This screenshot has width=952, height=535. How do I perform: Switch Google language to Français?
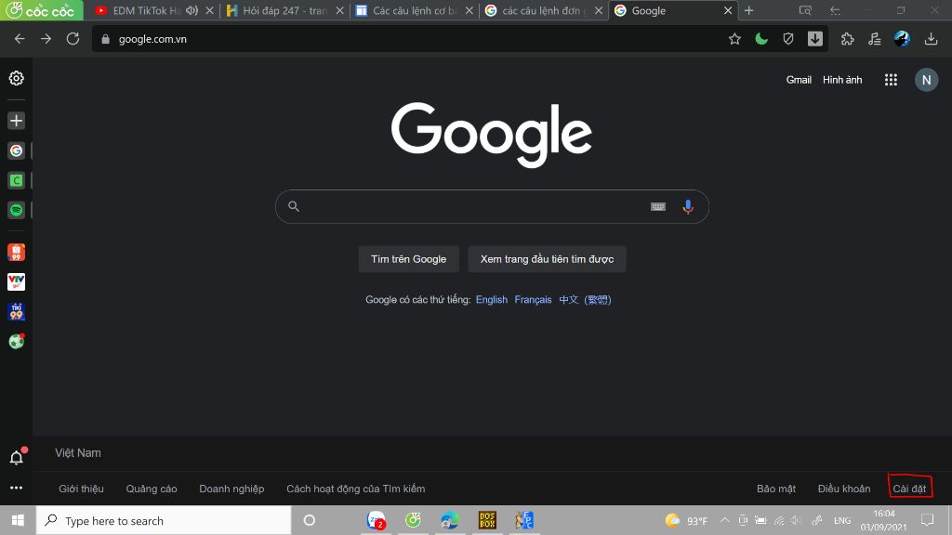point(533,300)
